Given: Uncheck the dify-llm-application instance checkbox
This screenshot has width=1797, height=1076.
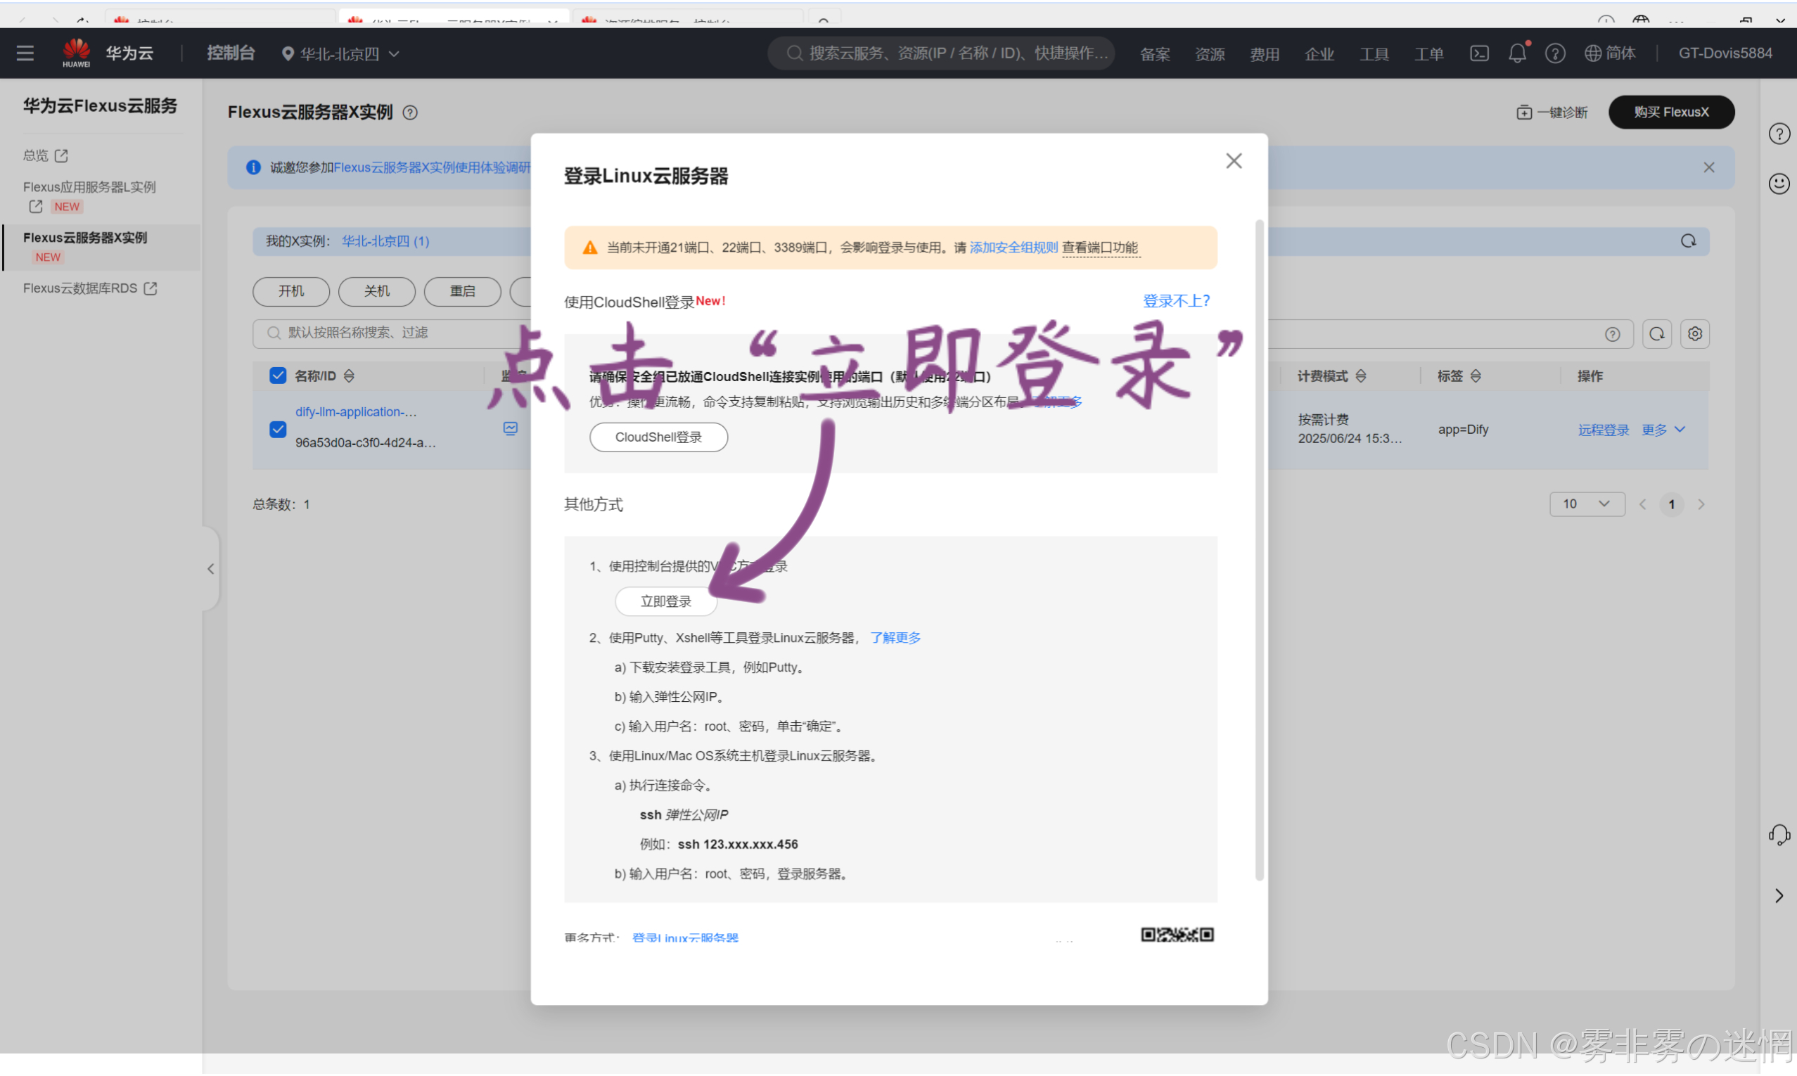Looking at the screenshot, I should coord(278,429).
